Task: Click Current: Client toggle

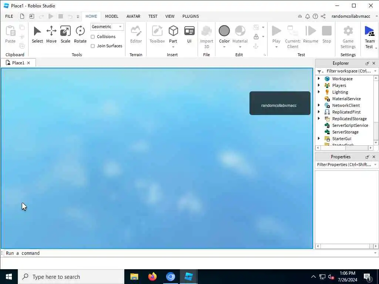Action: [x=292, y=37]
